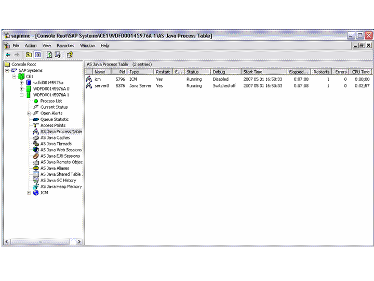Select AS Java Shared Table tree item
The height and width of the screenshot is (281, 374).
click(x=61, y=174)
